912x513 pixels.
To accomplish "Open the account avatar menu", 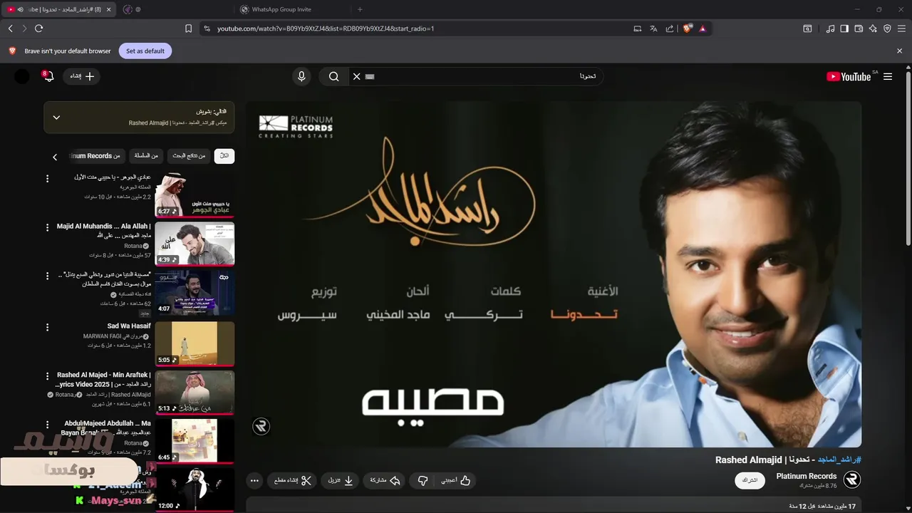I will pos(22,76).
